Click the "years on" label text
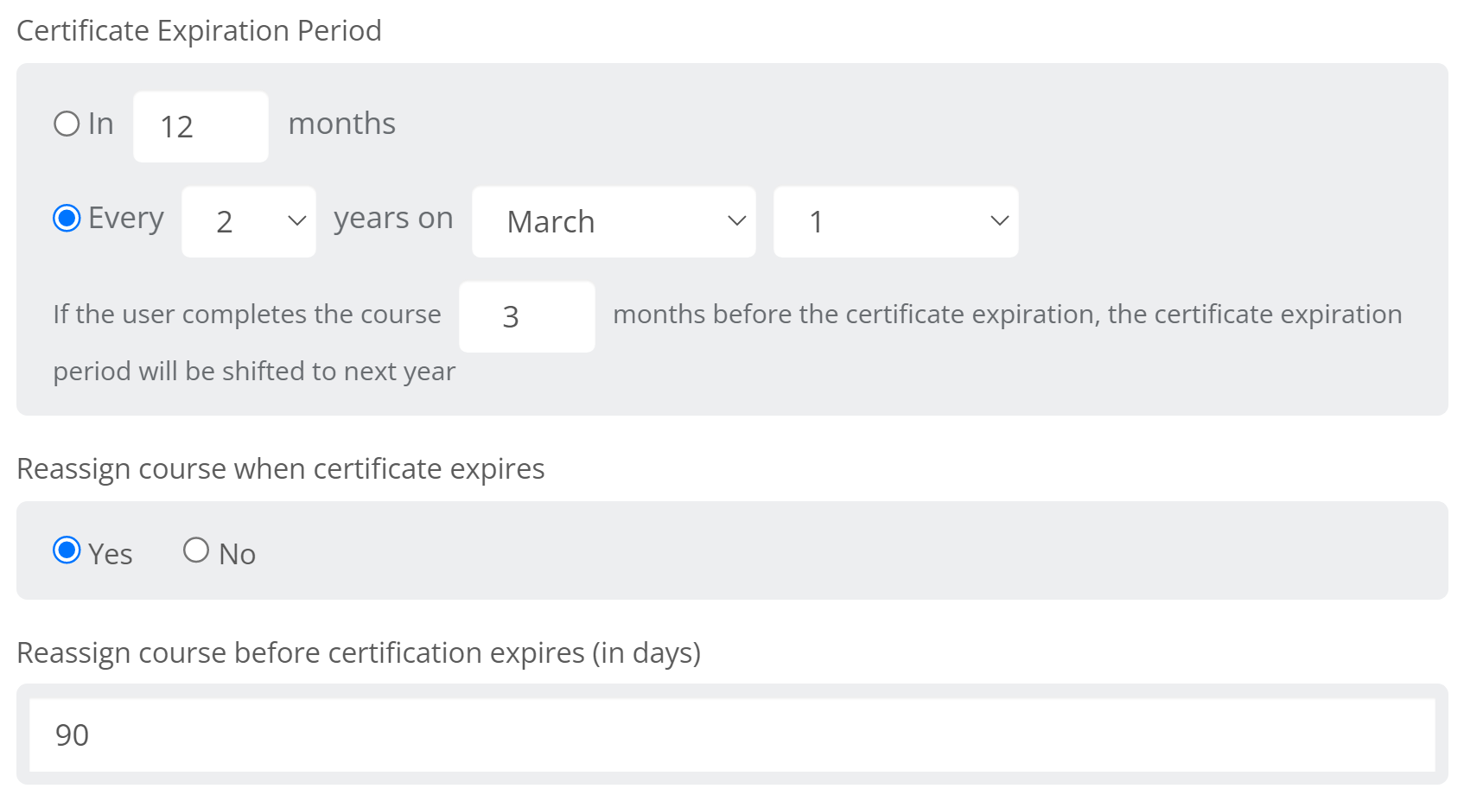 coord(392,218)
